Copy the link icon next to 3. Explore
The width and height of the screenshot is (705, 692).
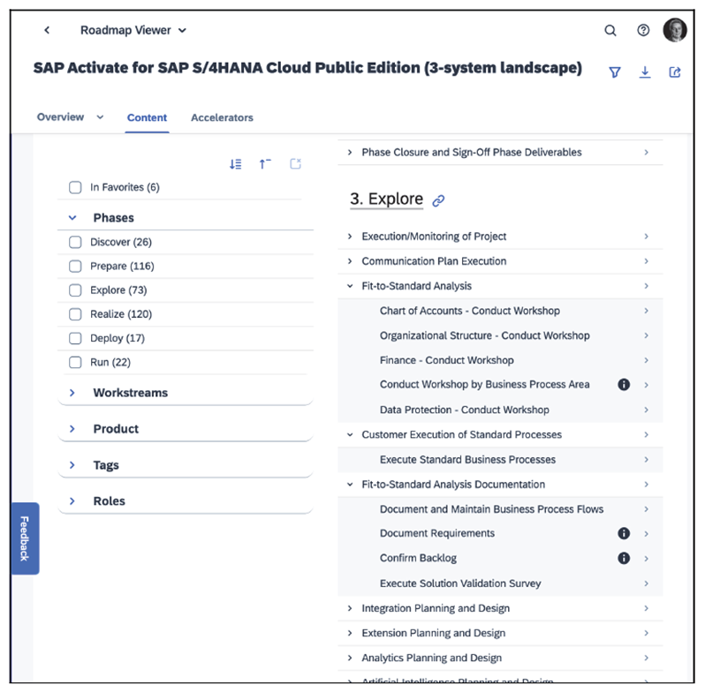[438, 200]
